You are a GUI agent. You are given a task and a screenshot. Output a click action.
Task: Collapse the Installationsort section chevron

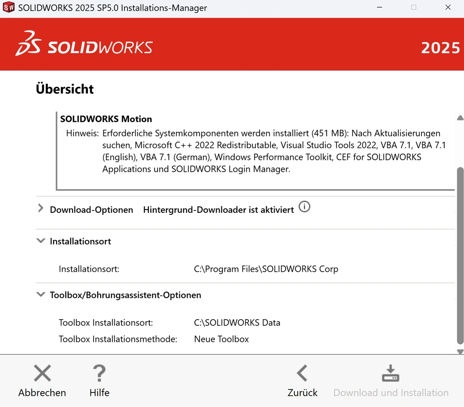tap(41, 240)
